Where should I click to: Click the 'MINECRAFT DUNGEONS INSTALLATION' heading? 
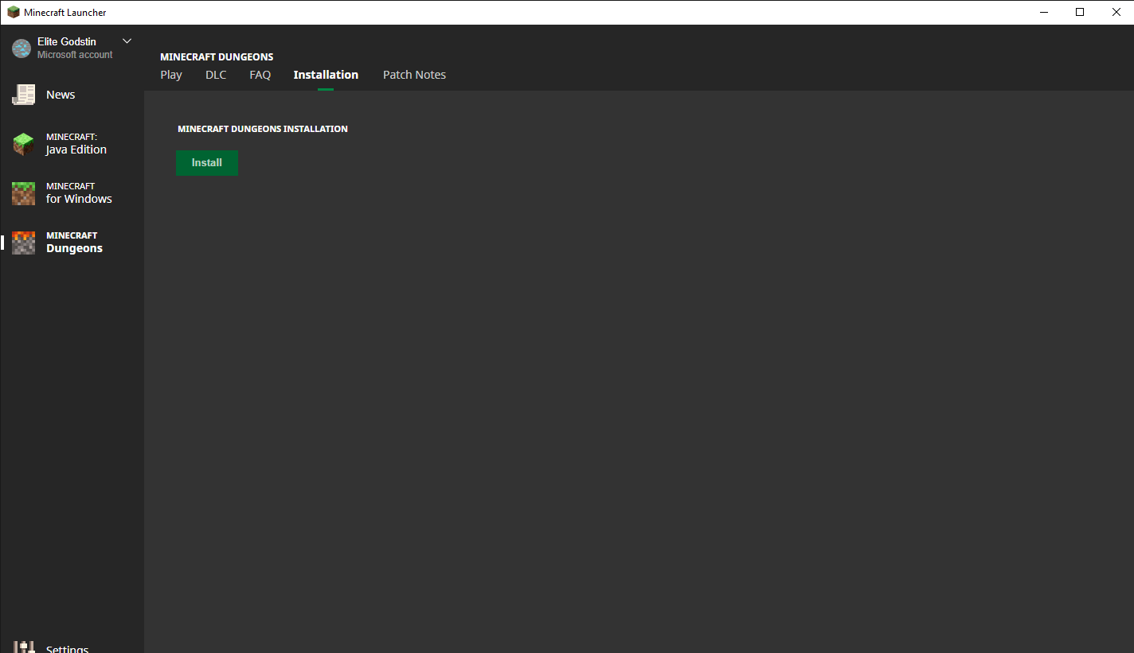263,129
